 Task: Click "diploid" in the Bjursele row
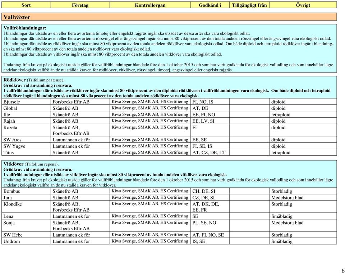[x=278, y=102]
